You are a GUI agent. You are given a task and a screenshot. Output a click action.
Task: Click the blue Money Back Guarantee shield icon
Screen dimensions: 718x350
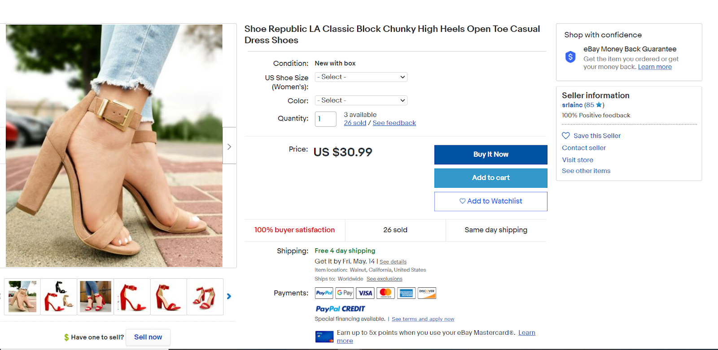point(570,57)
